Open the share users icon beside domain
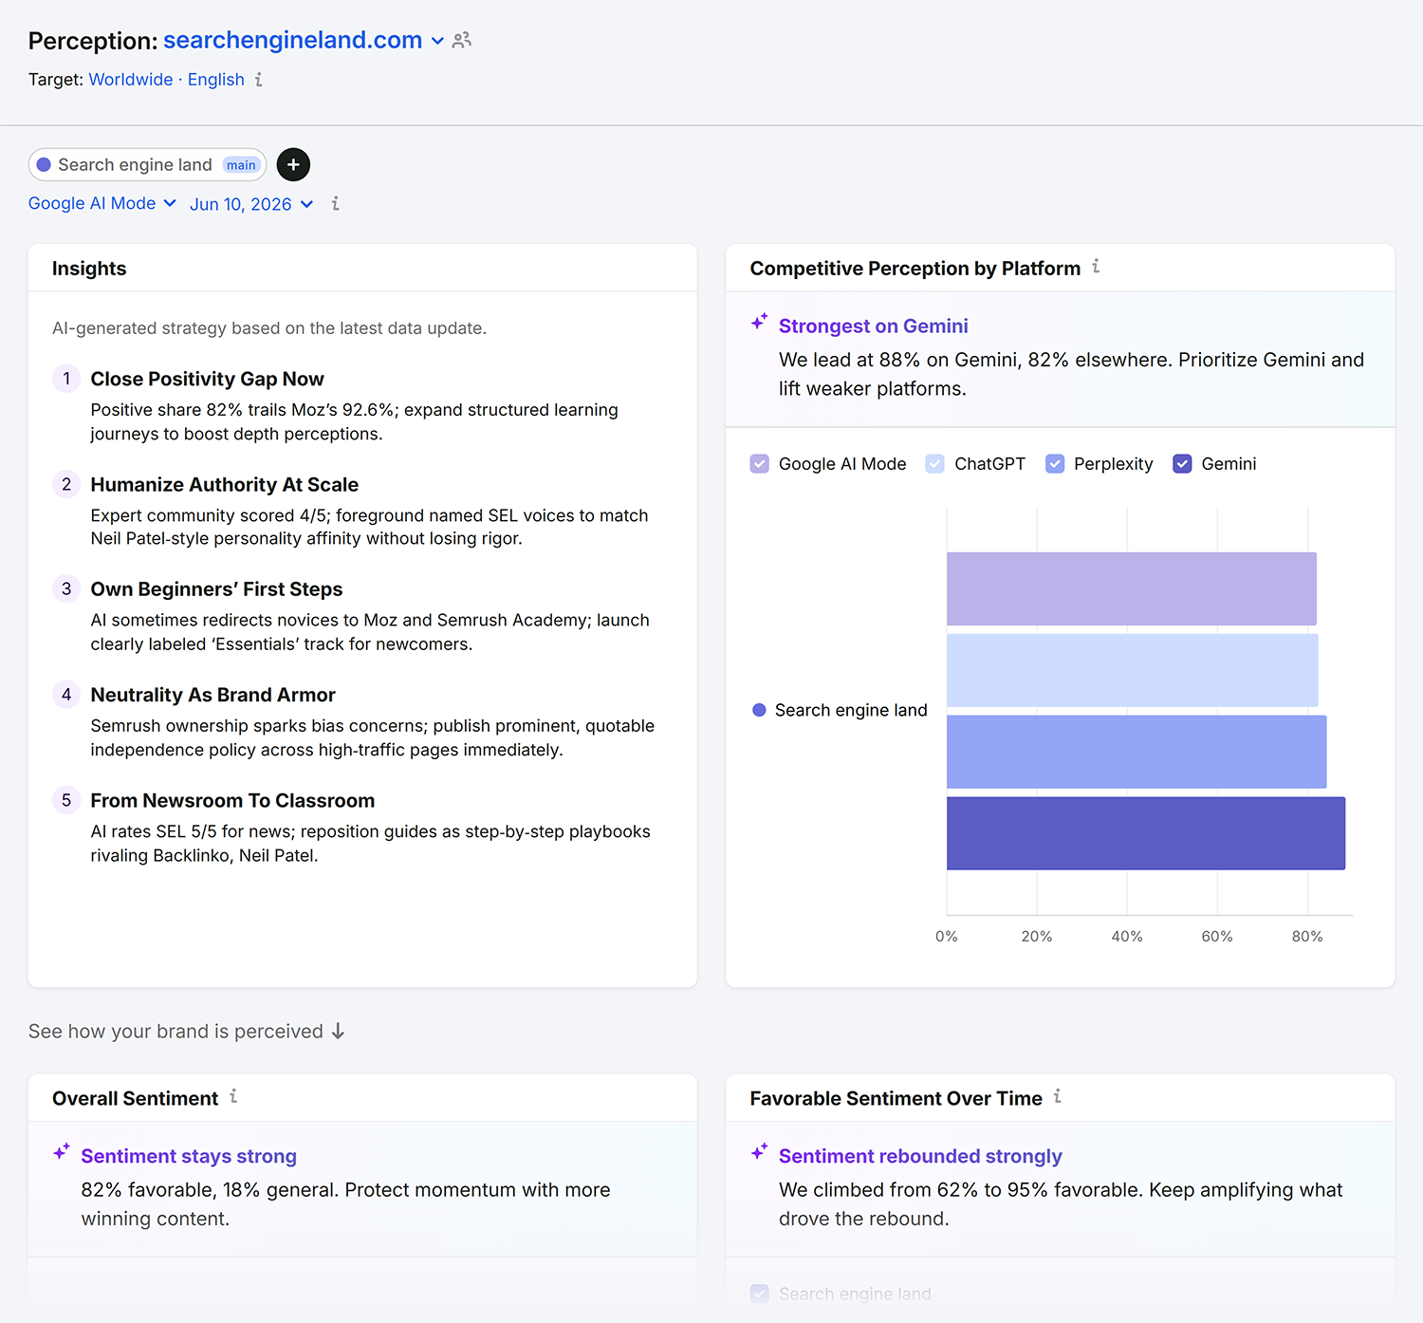 click(x=461, y=40)
